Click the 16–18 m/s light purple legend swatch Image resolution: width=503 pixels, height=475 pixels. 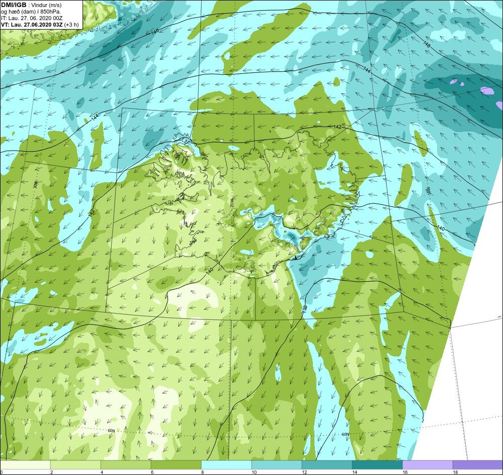tap(428, 464)
